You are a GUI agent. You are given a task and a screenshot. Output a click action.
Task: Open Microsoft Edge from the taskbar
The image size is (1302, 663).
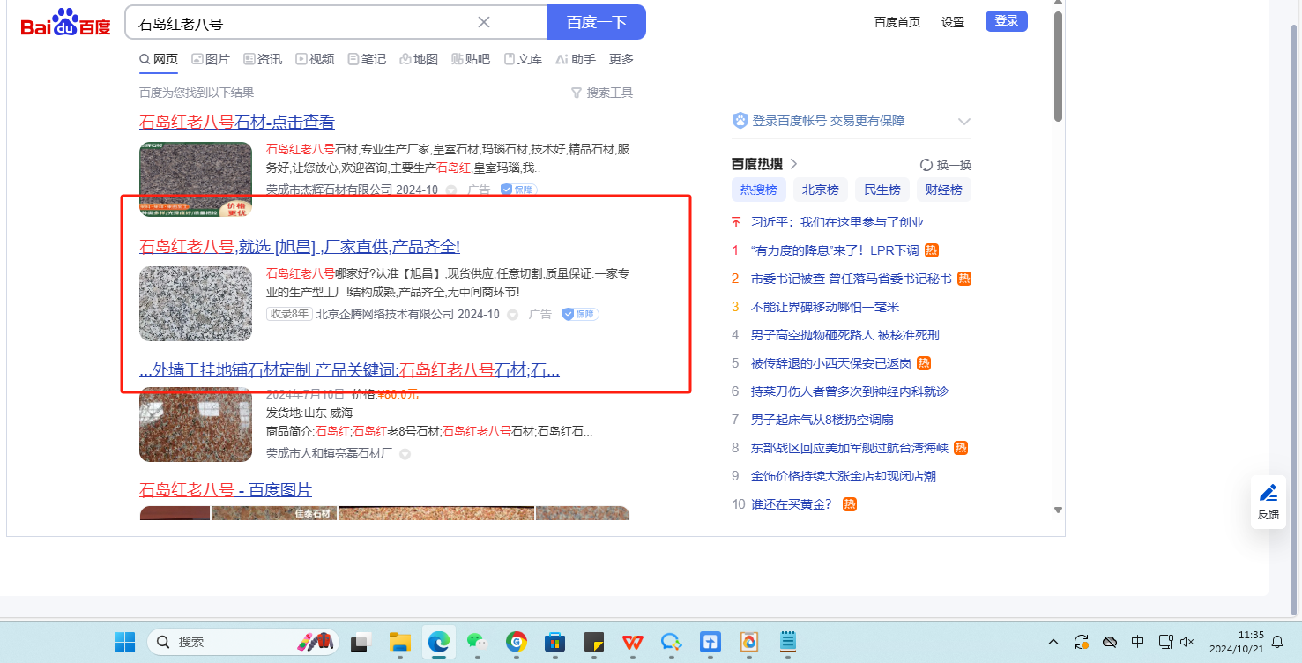(438, 642)
